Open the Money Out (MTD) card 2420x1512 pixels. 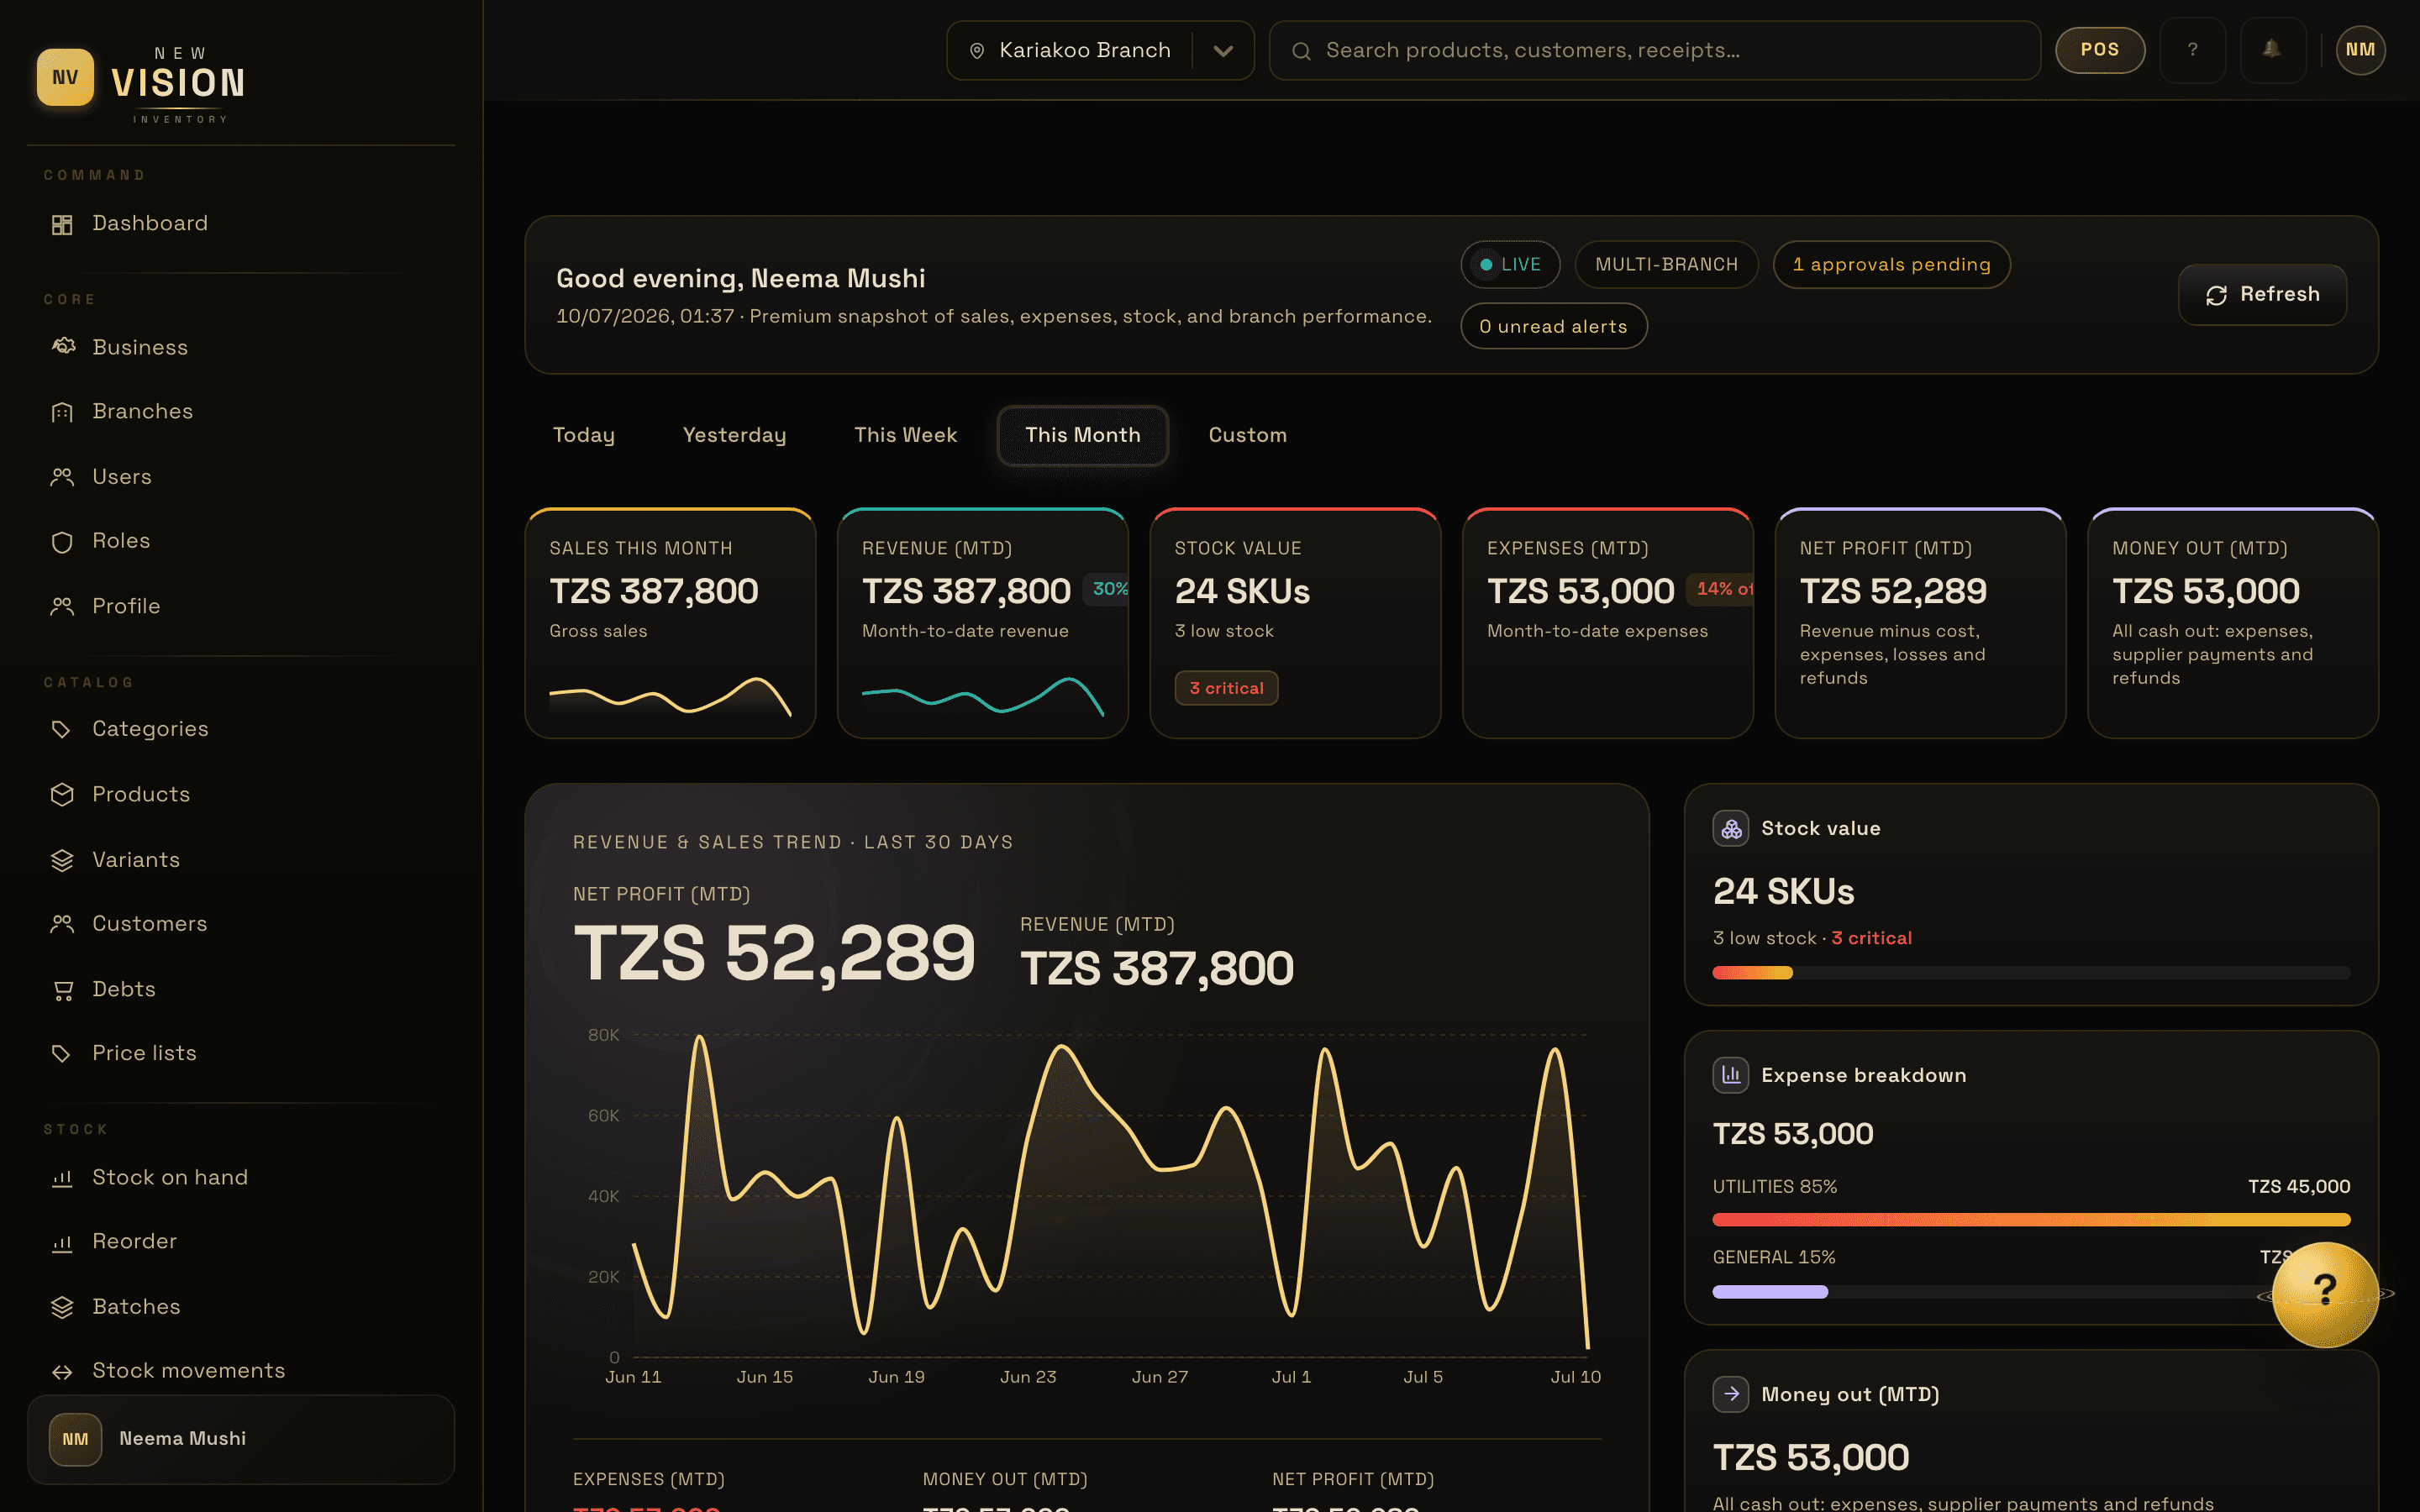(x=2233, y=623)
